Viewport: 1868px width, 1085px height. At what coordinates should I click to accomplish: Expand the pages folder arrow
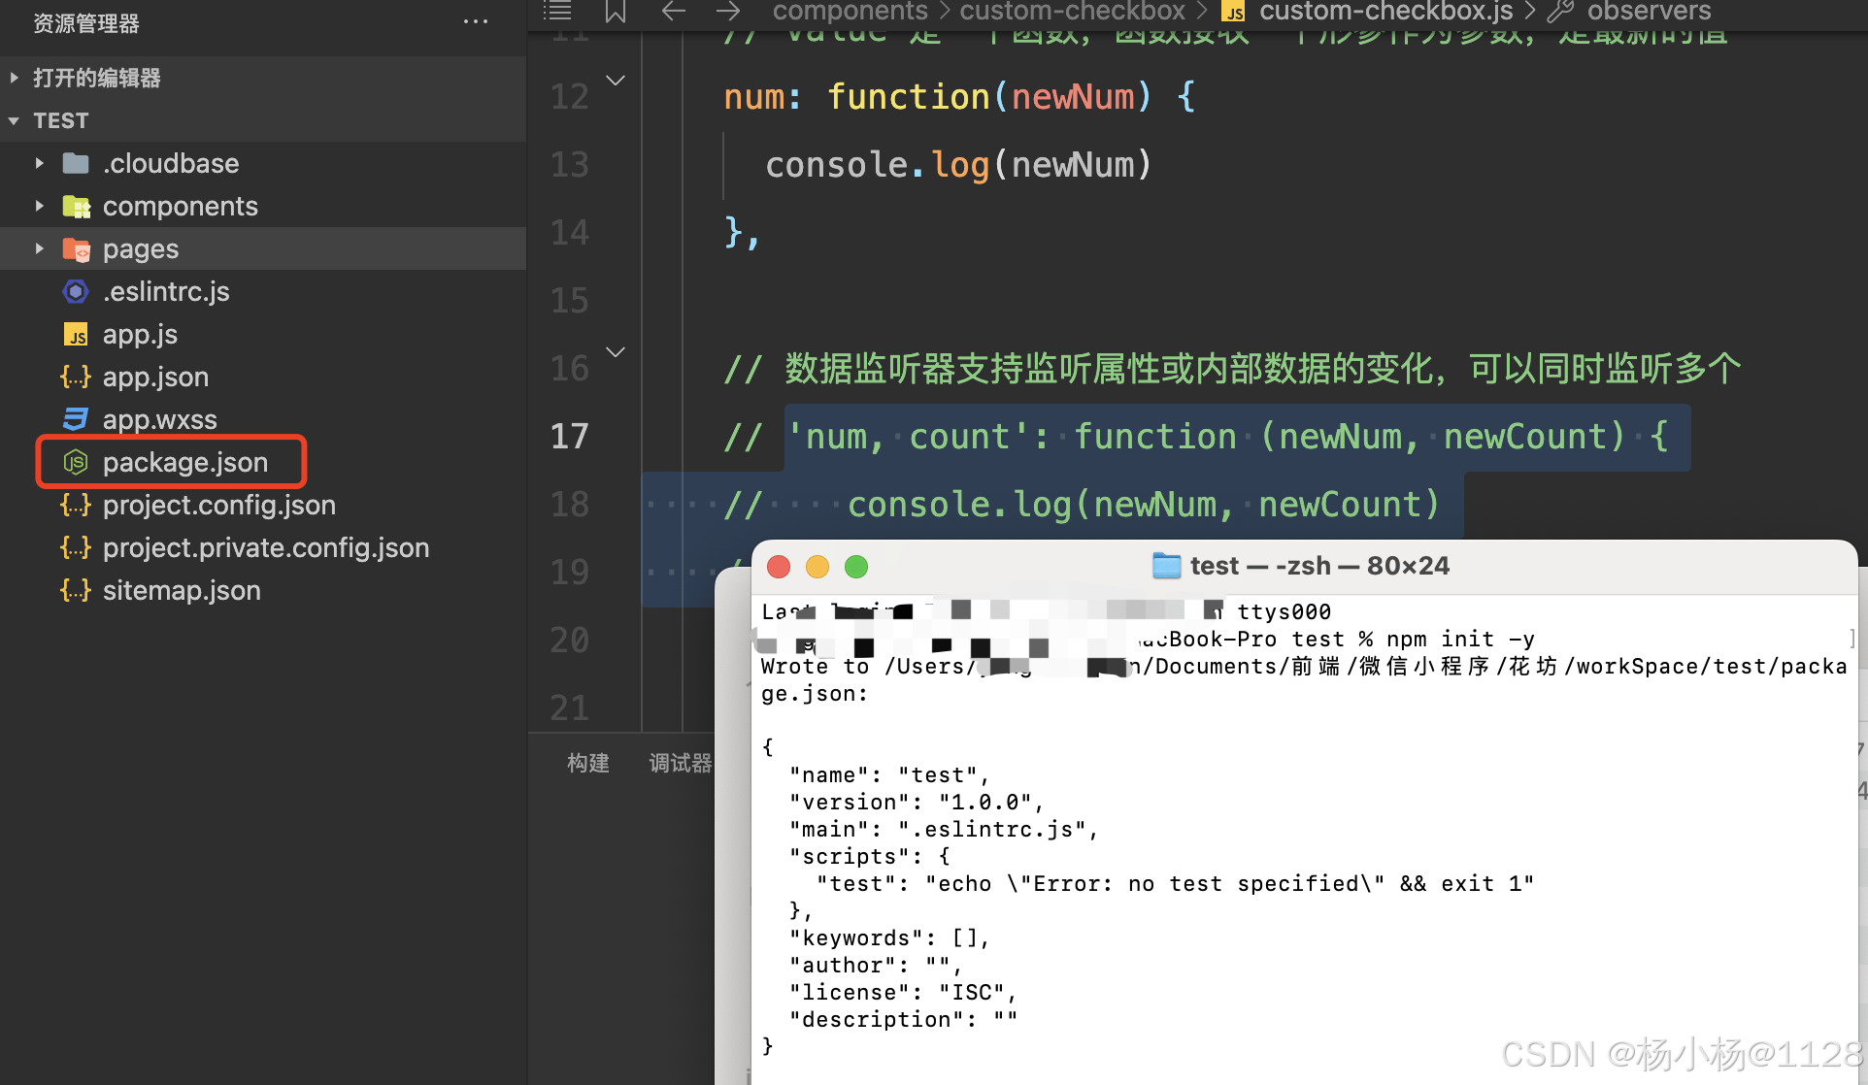point(39,248)
